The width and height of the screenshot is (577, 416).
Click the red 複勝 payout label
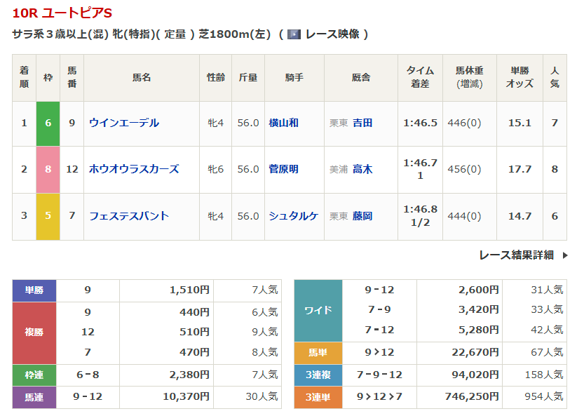coord(34,333)
